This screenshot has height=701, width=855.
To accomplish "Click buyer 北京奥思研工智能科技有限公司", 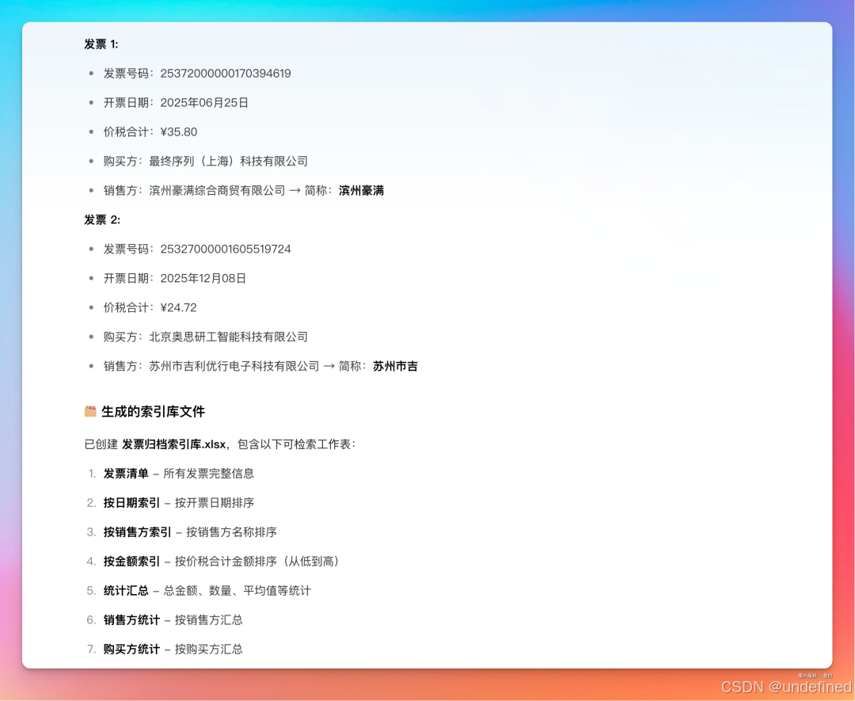I will click(x=229, y=337).
